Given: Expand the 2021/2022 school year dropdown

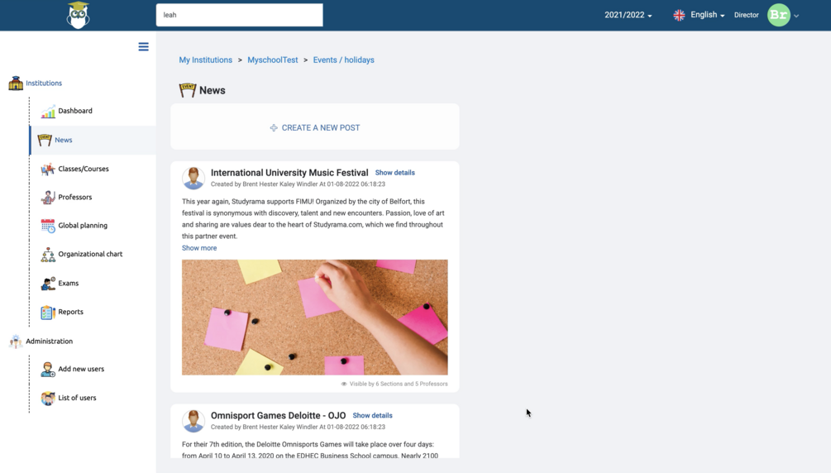Looking at the screenshot, I should tap(628, 15).
